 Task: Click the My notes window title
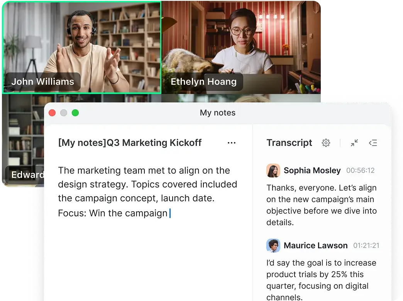[x=218, y=113]
